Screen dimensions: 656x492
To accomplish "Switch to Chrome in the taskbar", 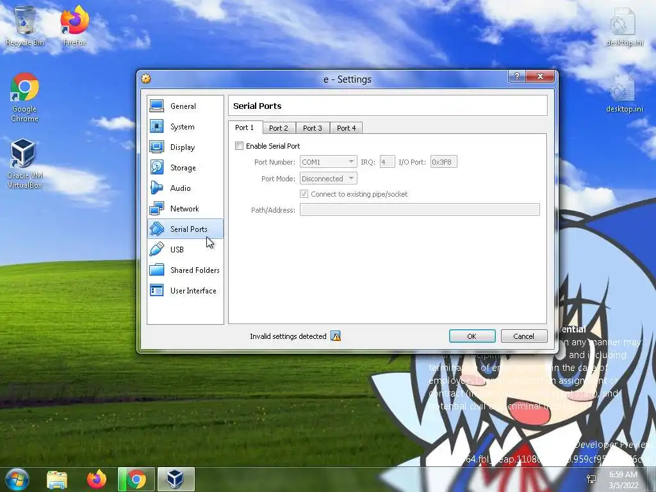I will pyautogui.click(x=136, y=479).
